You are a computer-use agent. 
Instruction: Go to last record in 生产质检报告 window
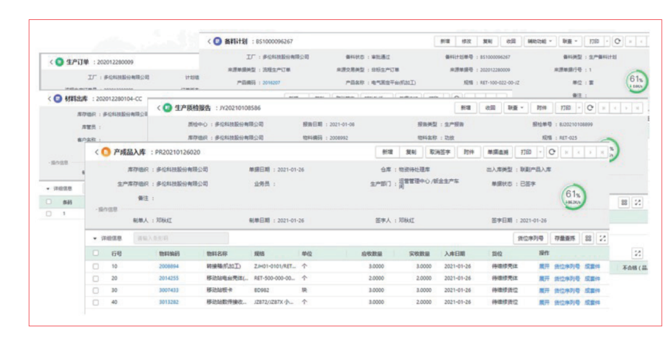(x=637, y=108)
